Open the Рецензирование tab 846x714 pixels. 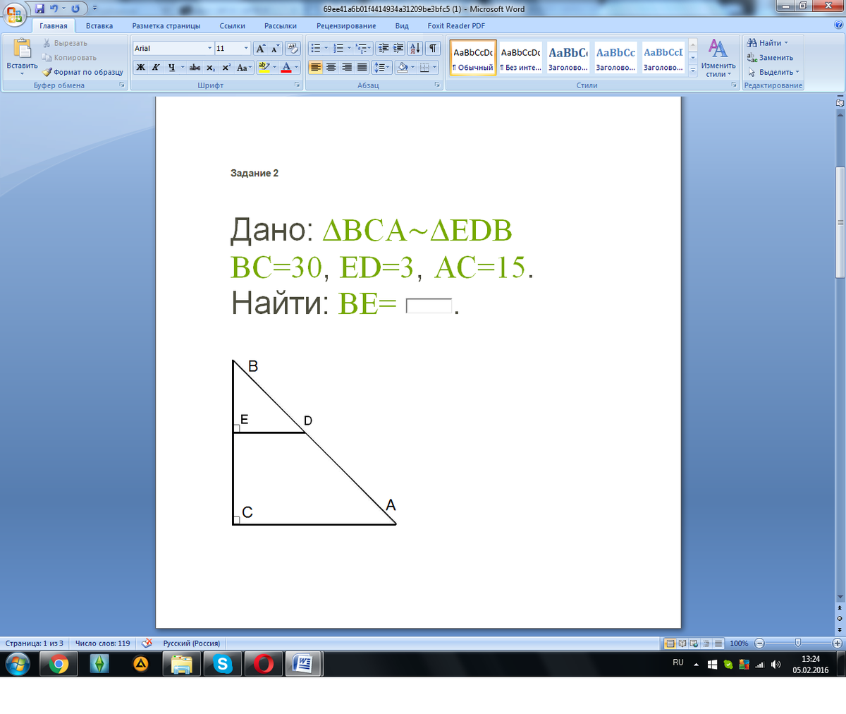(346, 25)
